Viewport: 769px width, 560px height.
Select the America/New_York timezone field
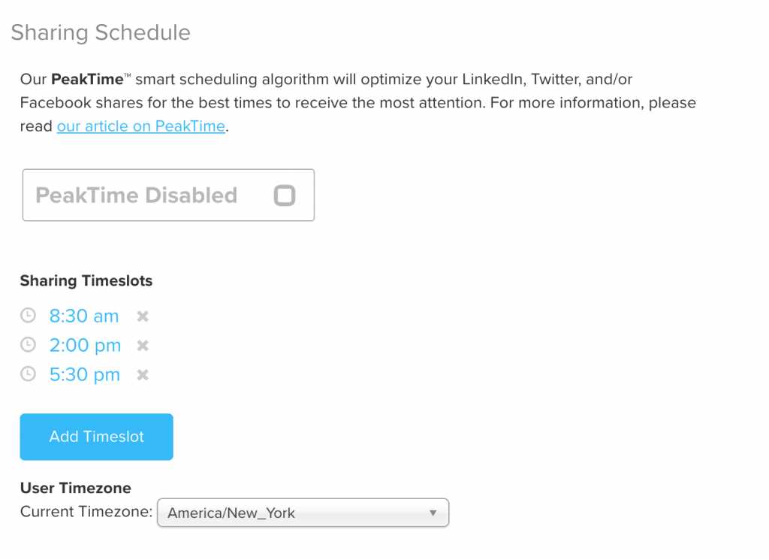(x=303, y=513)
